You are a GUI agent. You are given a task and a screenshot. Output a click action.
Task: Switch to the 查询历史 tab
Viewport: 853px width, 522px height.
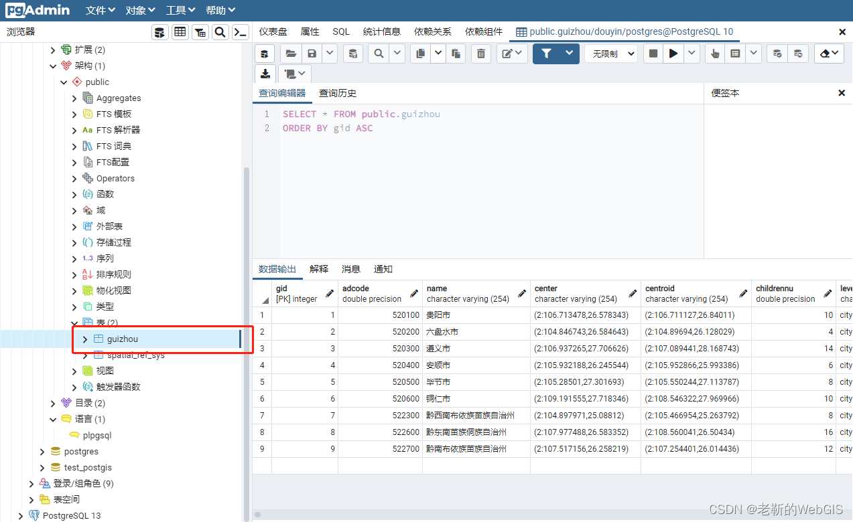click(337, 93)
